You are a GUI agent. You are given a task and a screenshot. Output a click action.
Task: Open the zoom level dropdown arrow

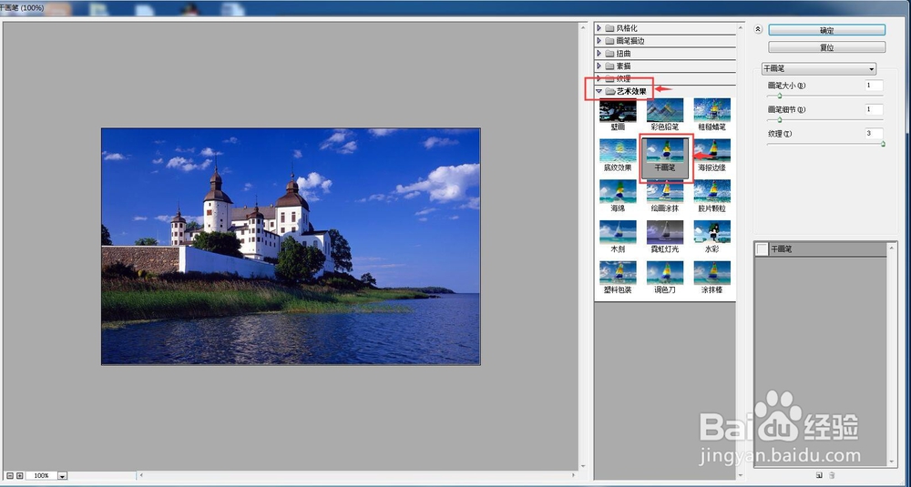pyautogui.click(x=62, y=476)
